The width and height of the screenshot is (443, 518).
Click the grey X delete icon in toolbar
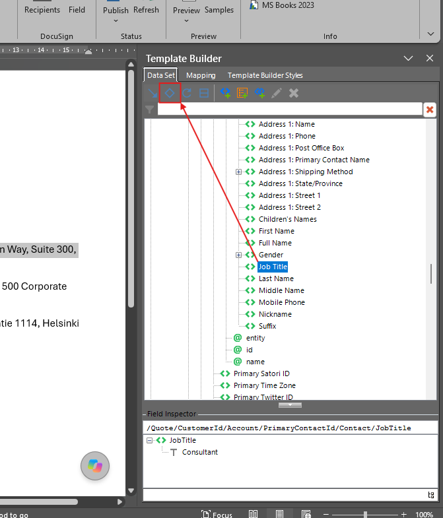[294, 93]
